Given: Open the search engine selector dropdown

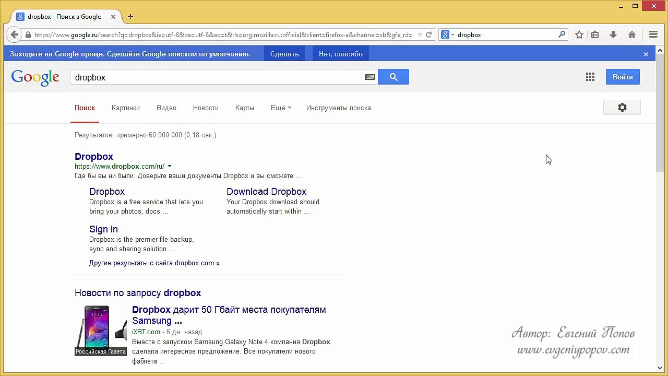Looking at the screenshot, I should [448, 35].
